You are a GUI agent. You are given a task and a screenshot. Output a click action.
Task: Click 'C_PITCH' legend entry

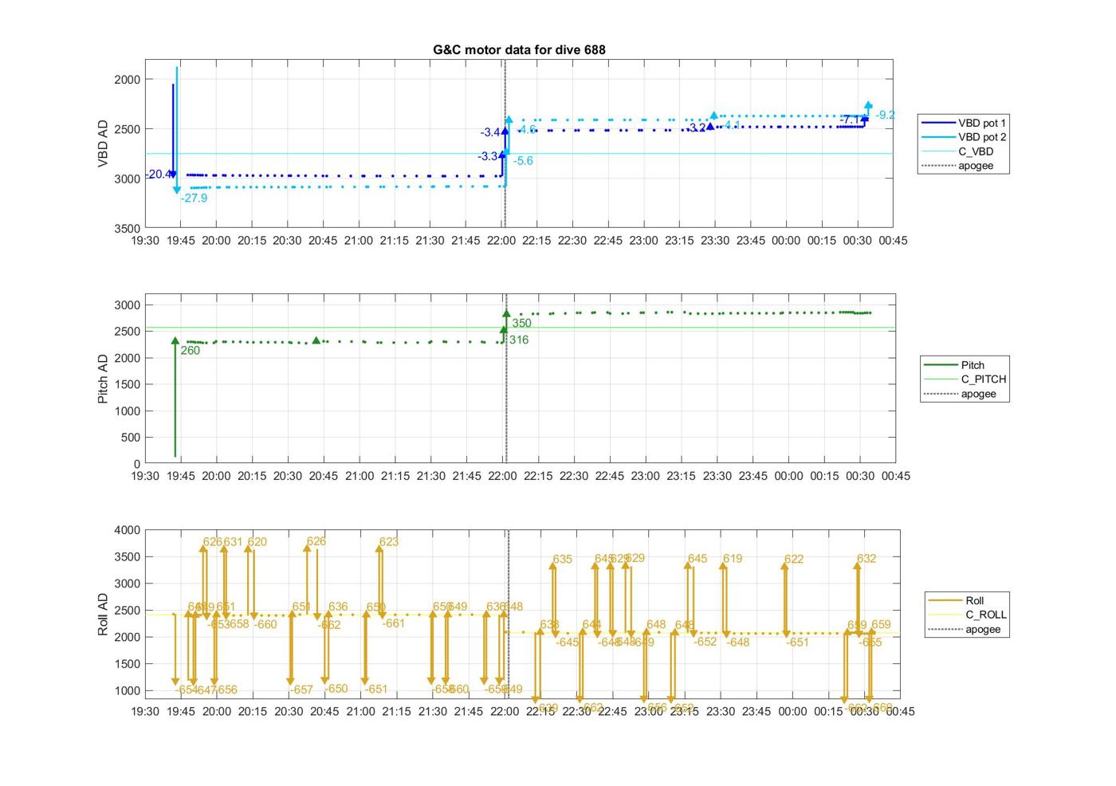pyautogui.click(x=965, y=379)
